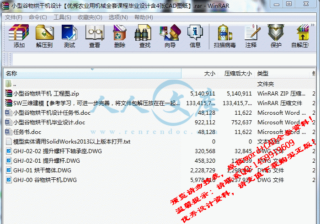This screenshot has width=320, height=224.
Task: Minimize the WinRAR window
Action: (277, 4)
